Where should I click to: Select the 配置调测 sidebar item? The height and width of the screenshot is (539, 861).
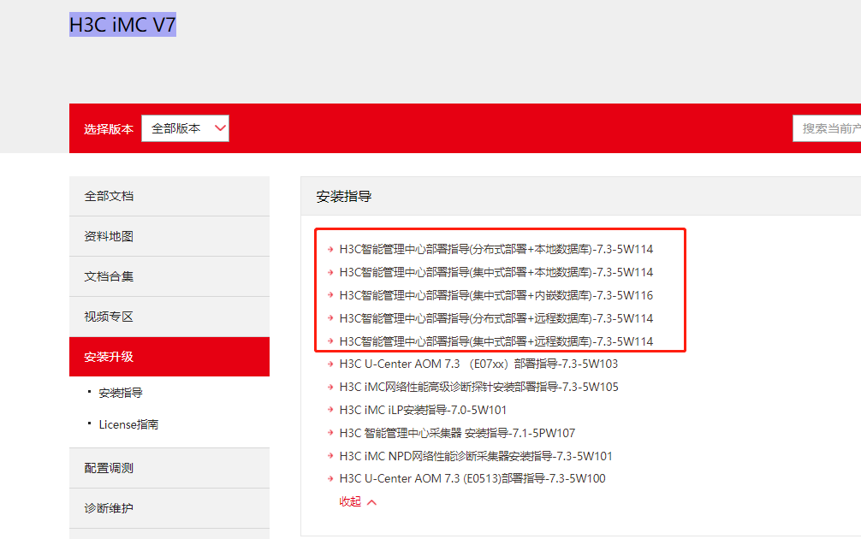[x=169, y=468]
